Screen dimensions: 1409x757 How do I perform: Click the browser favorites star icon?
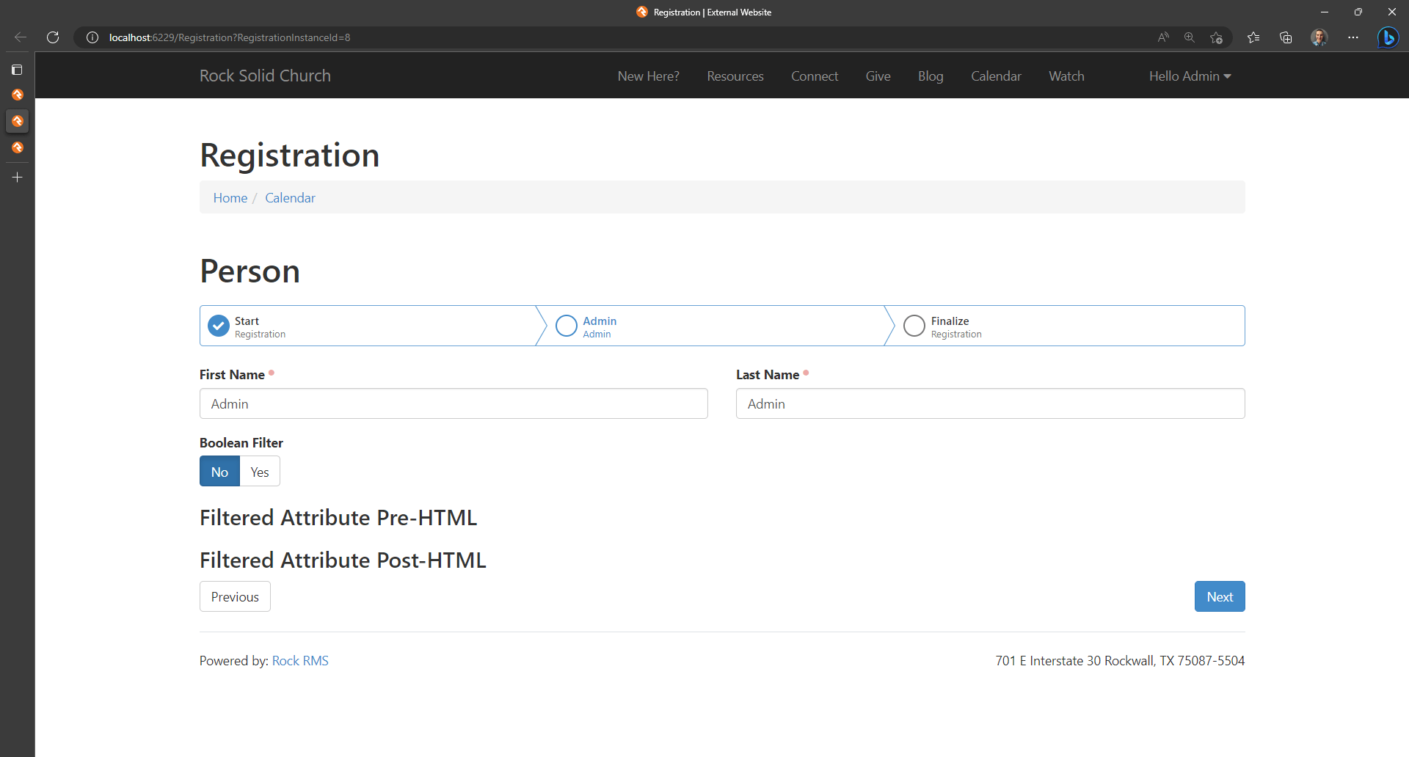pyautogui.click(x=1253, y=37)
